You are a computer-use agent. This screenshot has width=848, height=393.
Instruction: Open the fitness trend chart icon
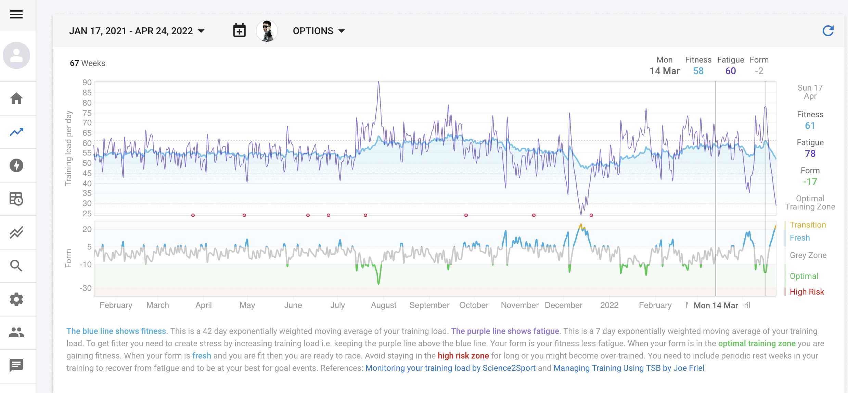pos(16,132)
